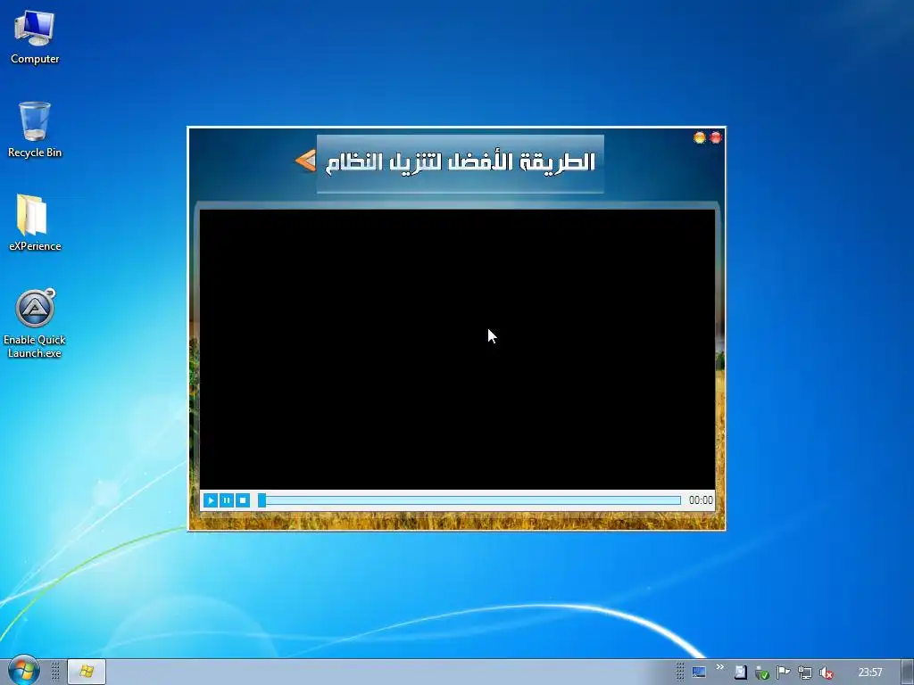Click the muted speaker volume tray icon

826,673
